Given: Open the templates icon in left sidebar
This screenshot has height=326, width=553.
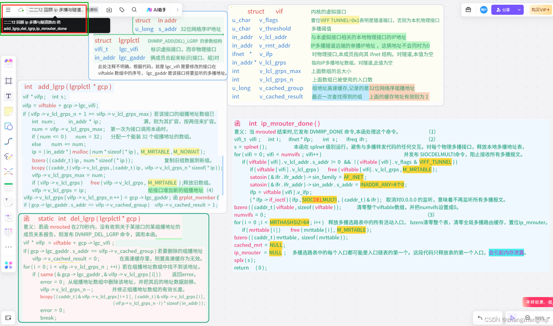Looking at the screenshot, I should (x=8, y=63).
